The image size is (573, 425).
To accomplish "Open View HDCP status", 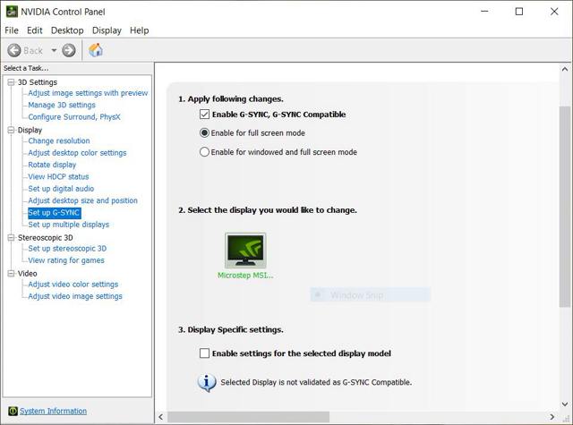I will [58, 177].
